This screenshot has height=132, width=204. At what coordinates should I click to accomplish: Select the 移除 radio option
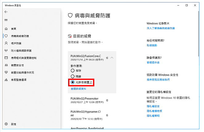(x=73, y=71)
